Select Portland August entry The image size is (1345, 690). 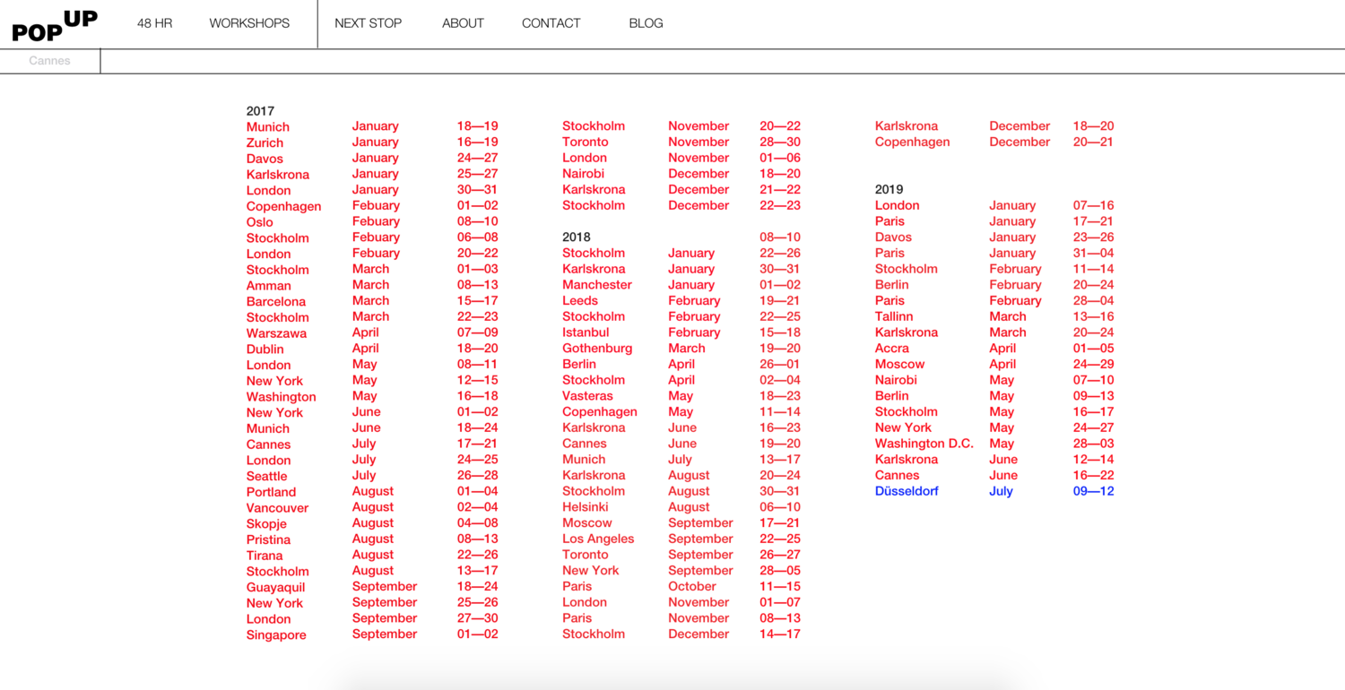tap(372, 491)
